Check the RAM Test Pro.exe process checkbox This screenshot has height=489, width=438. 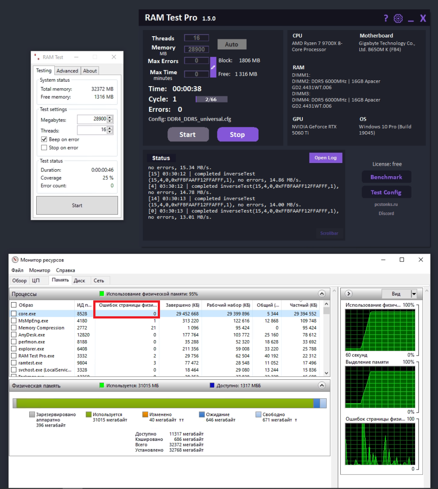14,356
